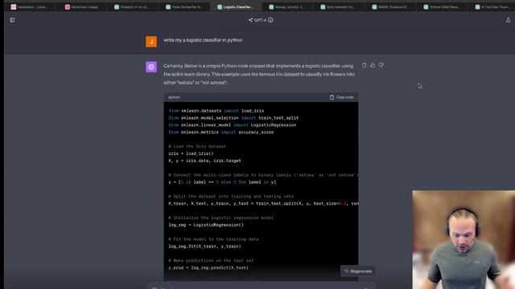The height and width of the screenshot is (289, 515).
Task: Click the import line for LogisticRegression
Action: tap(233, 125)
